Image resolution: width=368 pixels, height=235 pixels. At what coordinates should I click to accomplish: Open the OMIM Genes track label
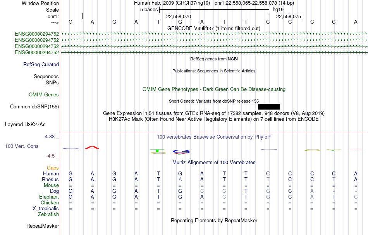(44, 94)
